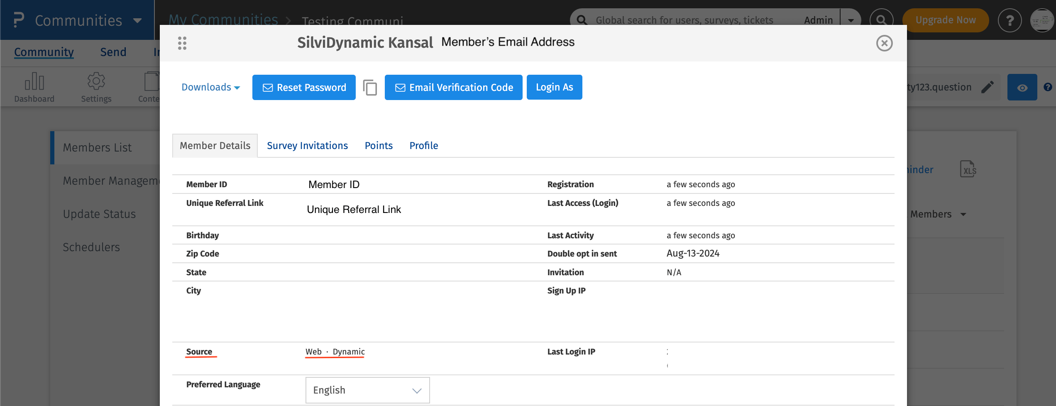Screen dimensions: 1056x406
Task: Expand the Downloads dropdown
Action: pyautogui.click(x=210, y=87)
